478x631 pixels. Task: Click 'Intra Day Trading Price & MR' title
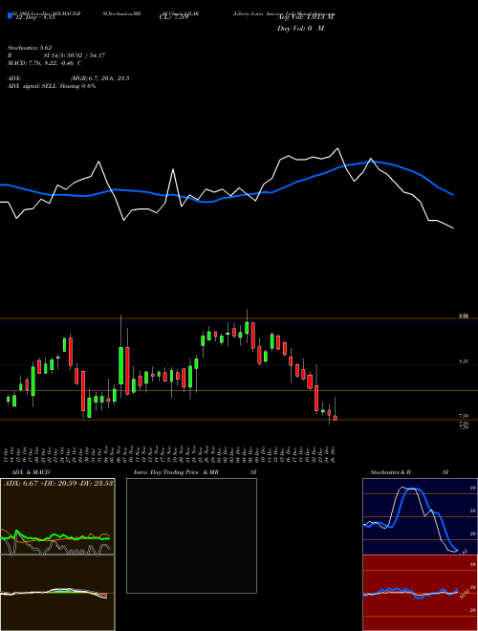(176, 472)
